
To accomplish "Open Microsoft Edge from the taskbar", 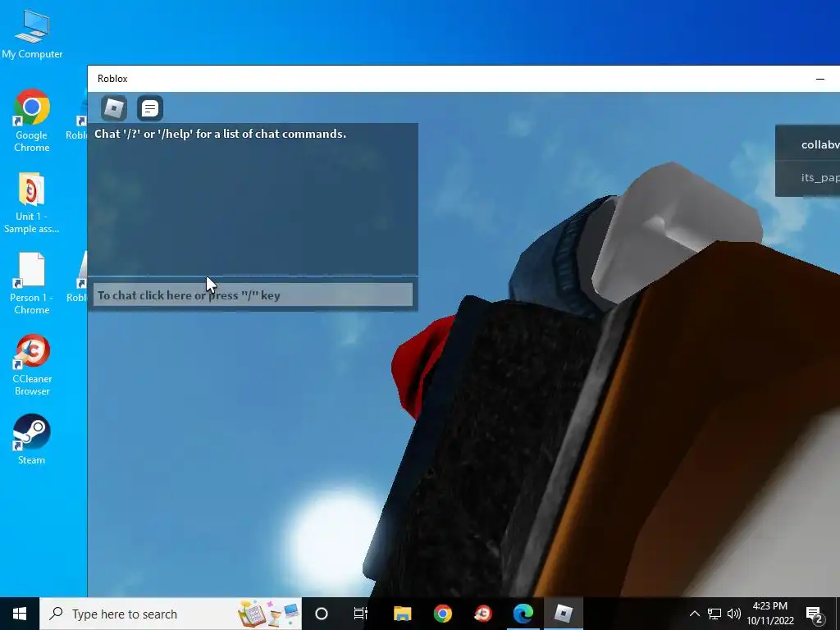I will pyautogui.click(x=523, y=614).
